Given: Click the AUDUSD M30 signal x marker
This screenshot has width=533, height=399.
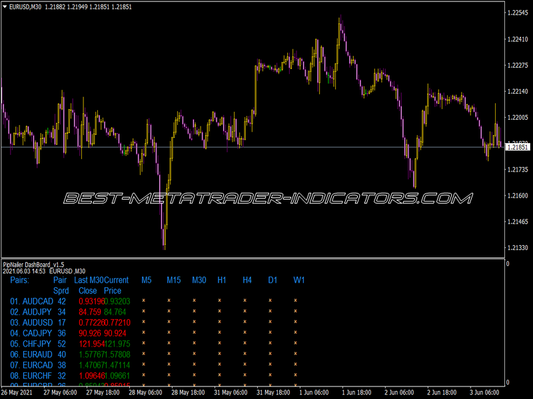Looking at the screenshot, I should [194, 322].
